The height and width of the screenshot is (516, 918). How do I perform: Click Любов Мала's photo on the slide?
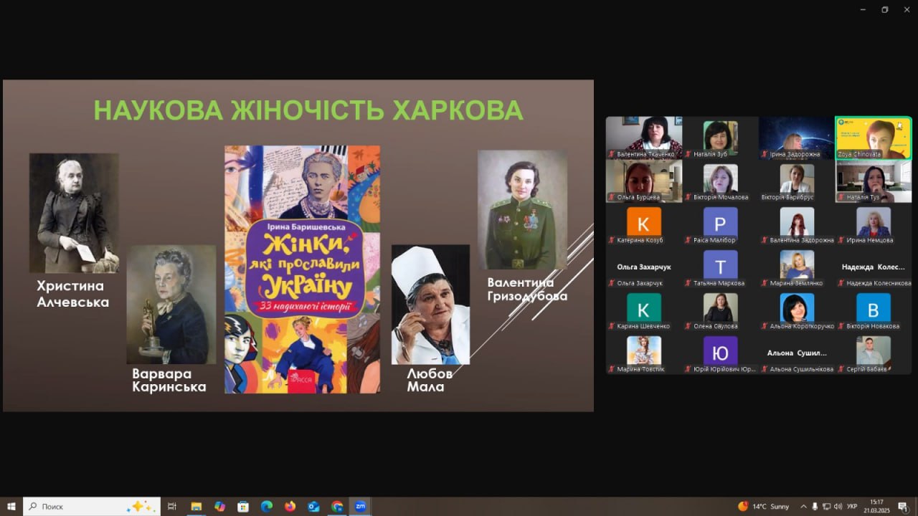click(x=430, y=305)
